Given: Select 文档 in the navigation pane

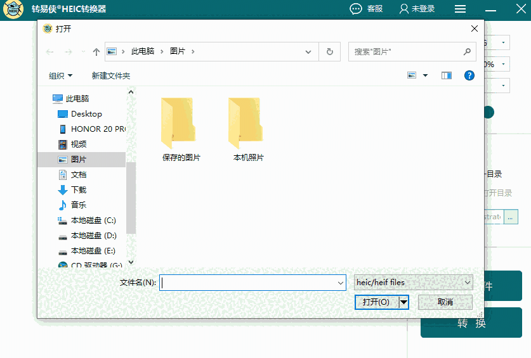Looking at the screenshot, I should pos(72,175).
